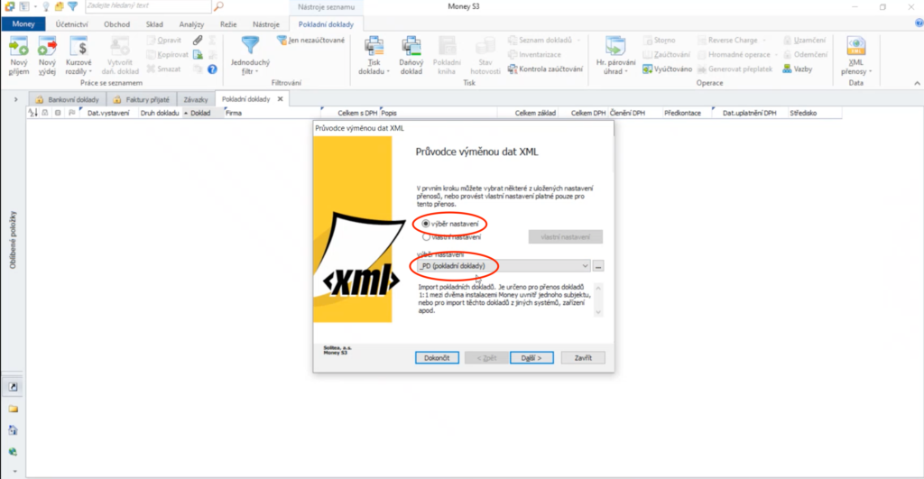924x479 pixels.
Task: Create a new expense with Nový výdej
Action: coord(47,55)
